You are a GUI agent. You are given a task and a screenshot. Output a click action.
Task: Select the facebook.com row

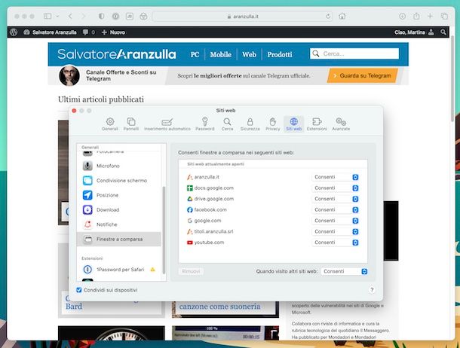coord(273,209)
